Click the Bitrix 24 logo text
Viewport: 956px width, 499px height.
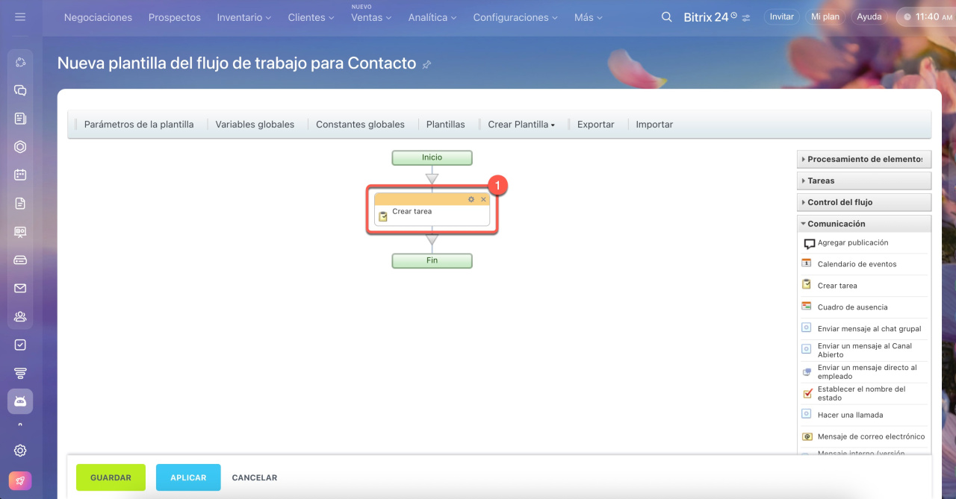coord(706,16)
